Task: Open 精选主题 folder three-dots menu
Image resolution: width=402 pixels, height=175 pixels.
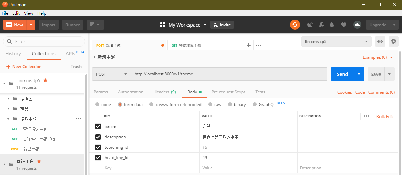Action: tap(79, 119)
